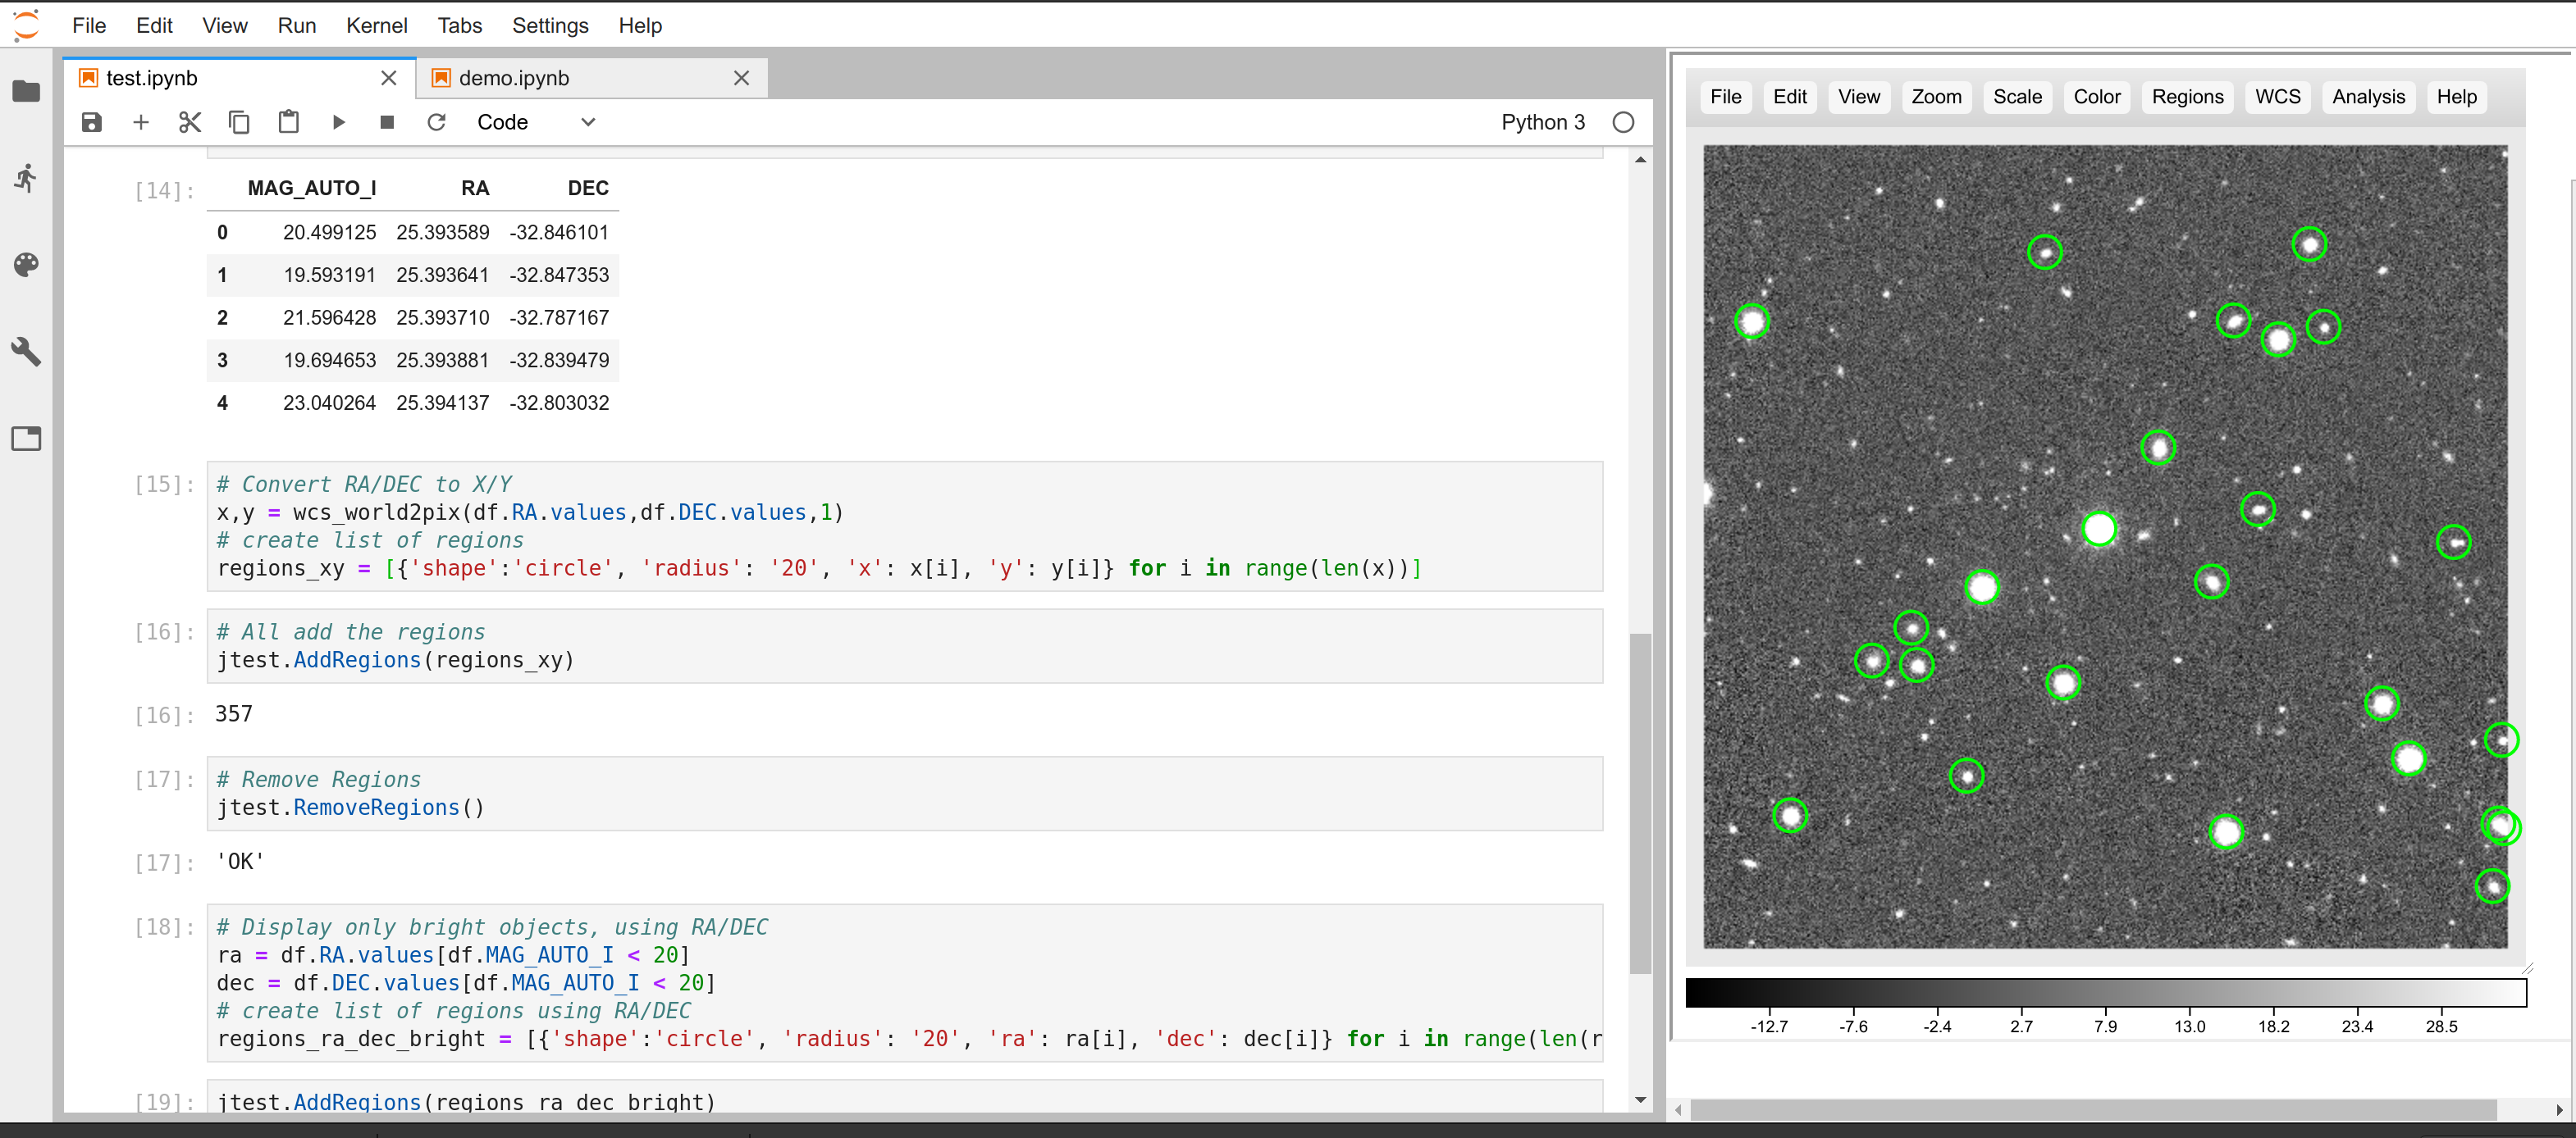The height and width of the screenshot is (1138, 2576).
Task: Copy selected cells icon
Action: [239, 122]
